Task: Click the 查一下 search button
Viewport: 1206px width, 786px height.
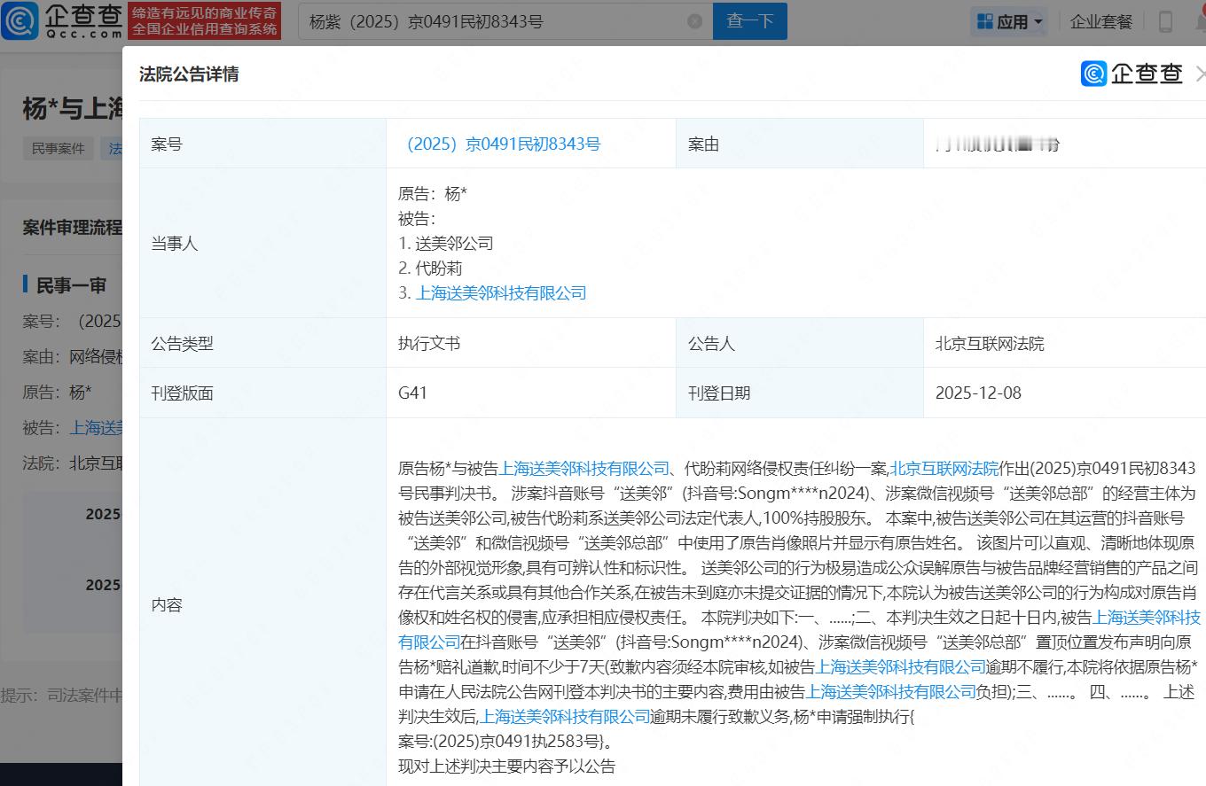Action: (750, 21)
